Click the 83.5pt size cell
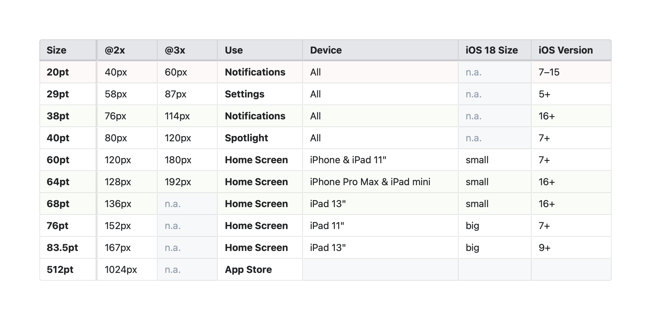The height and width of the screenshot is (320, 651). [x=62, y=248]
